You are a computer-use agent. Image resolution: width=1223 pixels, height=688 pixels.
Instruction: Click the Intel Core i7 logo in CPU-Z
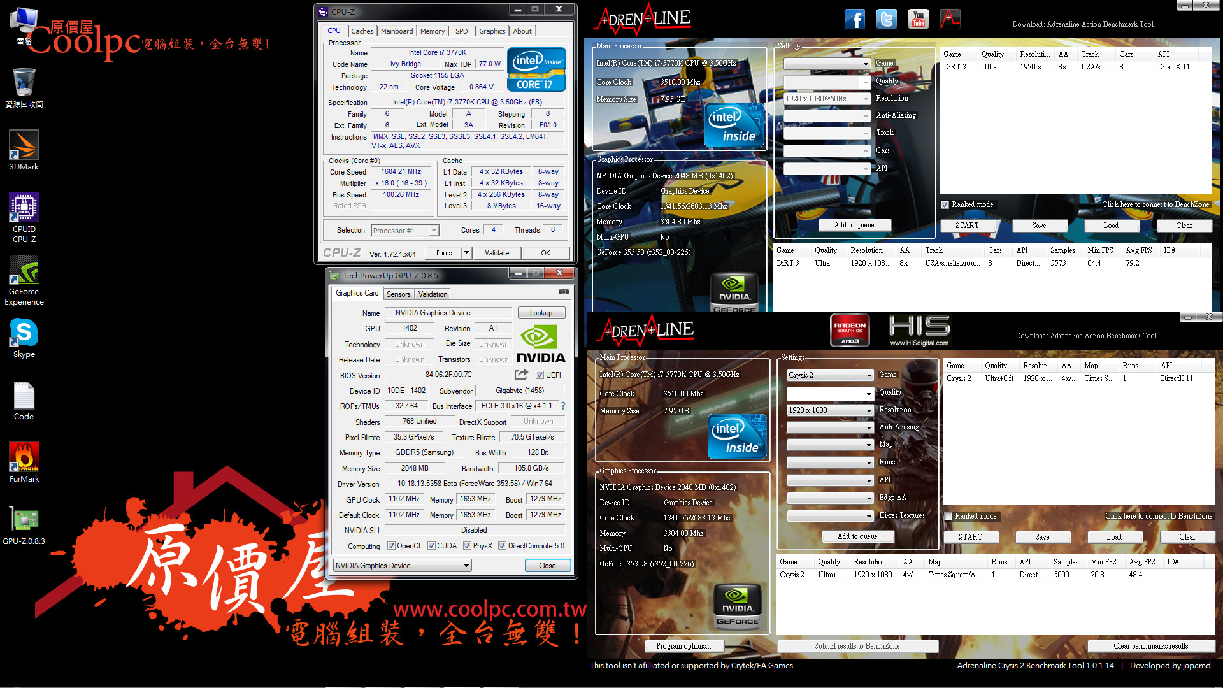pyautogui.click(x=536, y=69)
